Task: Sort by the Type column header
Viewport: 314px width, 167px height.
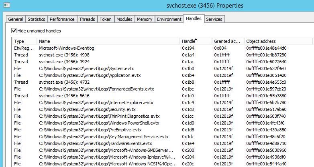Action: pos(24,41)
